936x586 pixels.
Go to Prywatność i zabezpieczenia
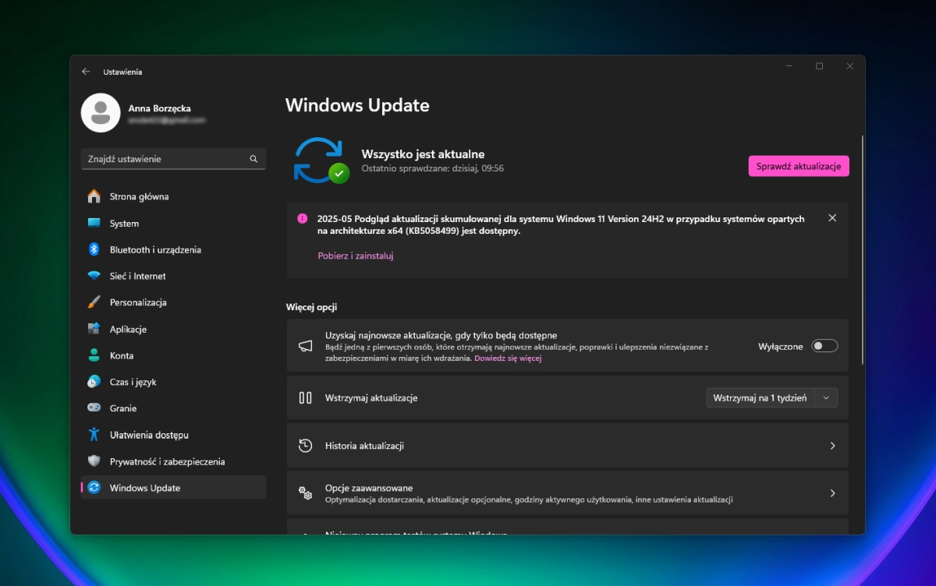tap(173, 461)
